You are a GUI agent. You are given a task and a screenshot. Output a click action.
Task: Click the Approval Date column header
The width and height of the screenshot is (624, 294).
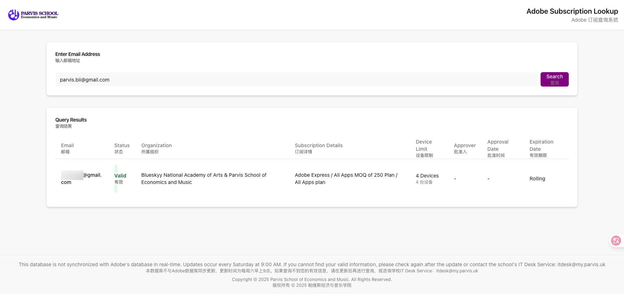(x=498, y=148)
